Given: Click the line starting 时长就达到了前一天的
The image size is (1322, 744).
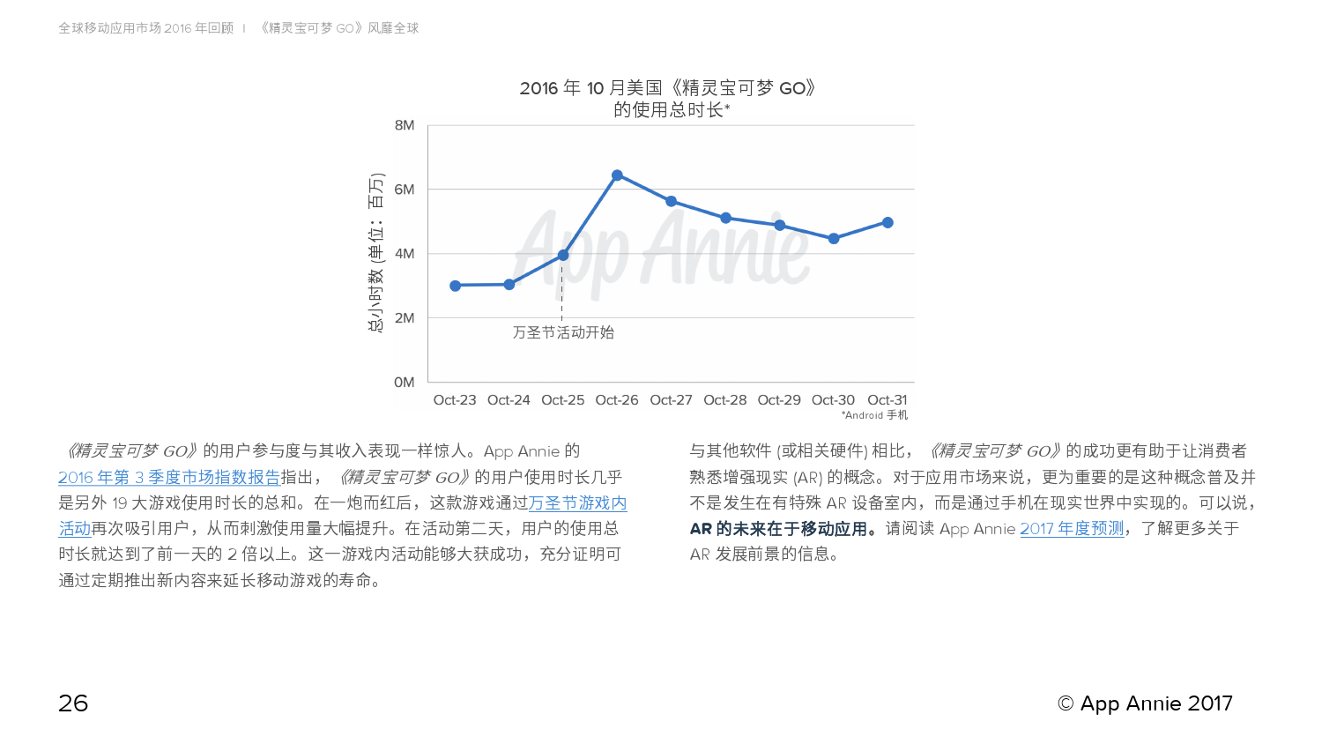Looking at the screenshot, I should [x=340, y=554].
